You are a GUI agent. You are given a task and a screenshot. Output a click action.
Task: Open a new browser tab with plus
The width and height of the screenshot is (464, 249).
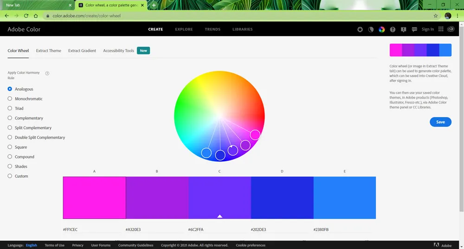point(154,5)
